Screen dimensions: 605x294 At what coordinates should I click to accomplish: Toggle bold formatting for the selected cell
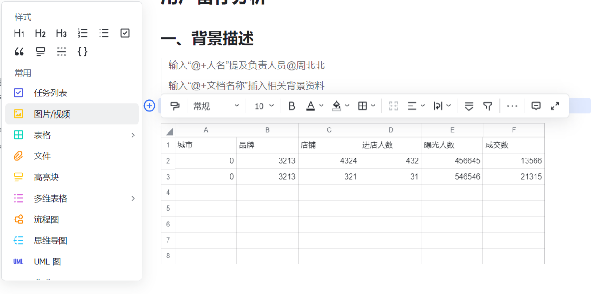[x=291, y=106]
